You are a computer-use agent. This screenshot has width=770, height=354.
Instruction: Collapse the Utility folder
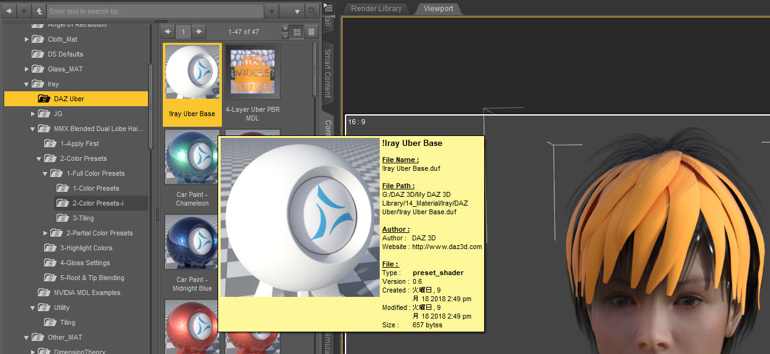click(33, 307)
